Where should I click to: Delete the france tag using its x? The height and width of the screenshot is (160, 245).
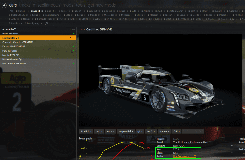168,131
